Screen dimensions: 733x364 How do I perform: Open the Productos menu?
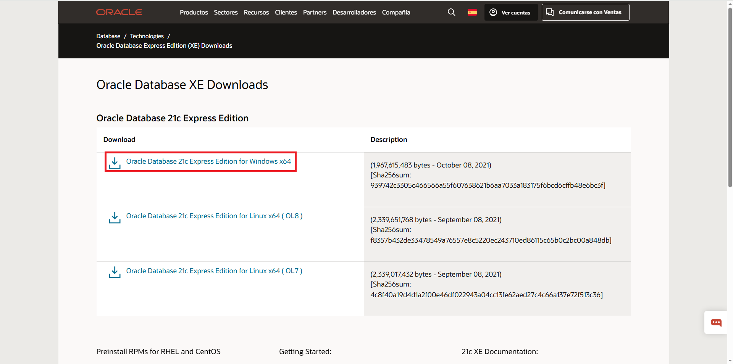point(194,12)
